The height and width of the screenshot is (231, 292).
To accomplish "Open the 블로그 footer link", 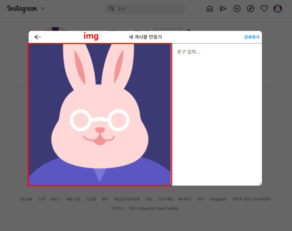I will pos(55,199).
